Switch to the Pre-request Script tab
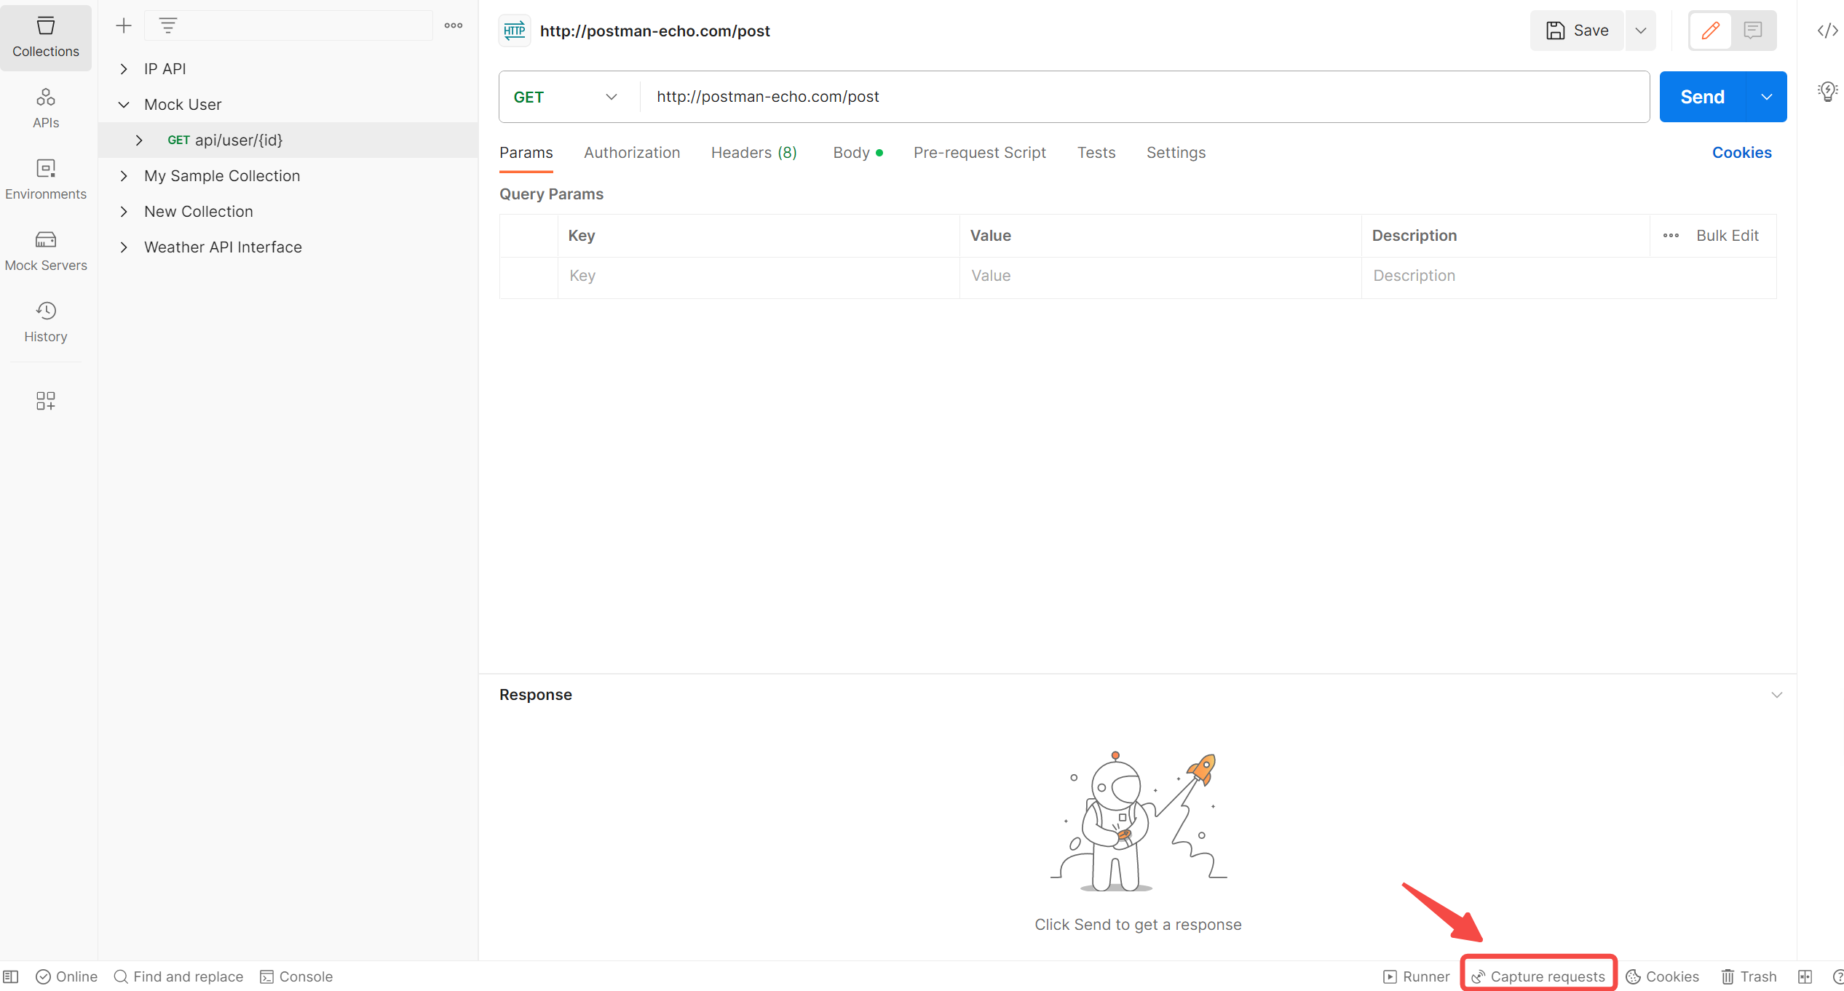Image resolution: width=1844 pixels, height=991 pixels. pyautogui.click(x=979, y=153)
